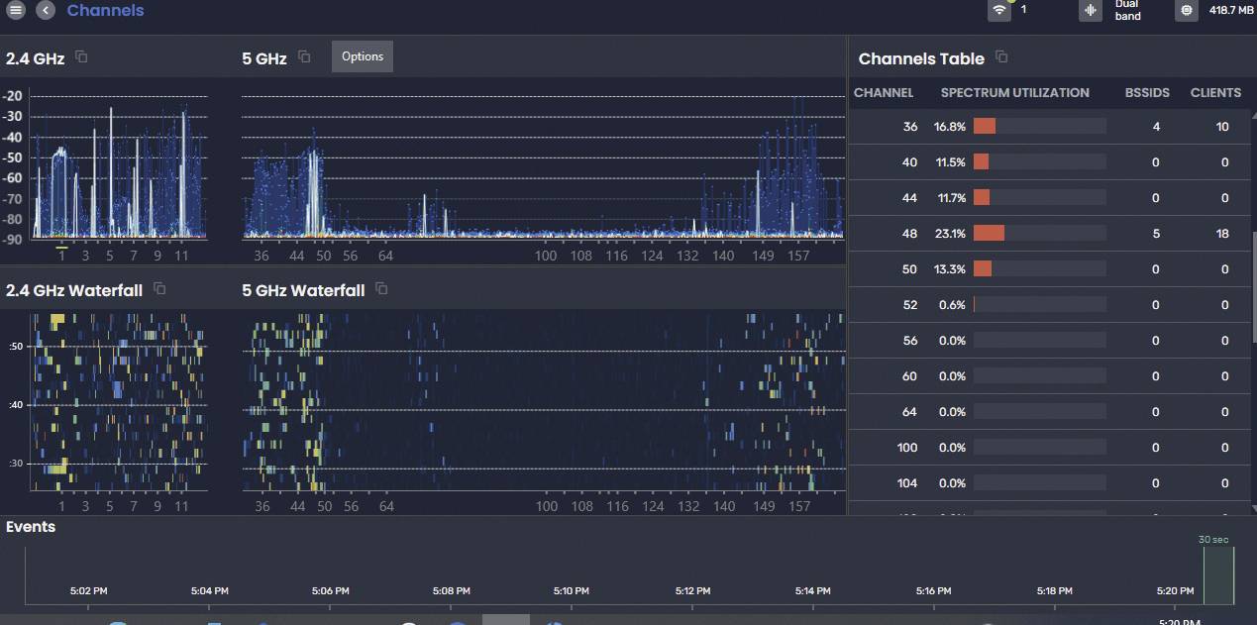Open the Options dropdown for 5 GHz

(x=361, y=56)
